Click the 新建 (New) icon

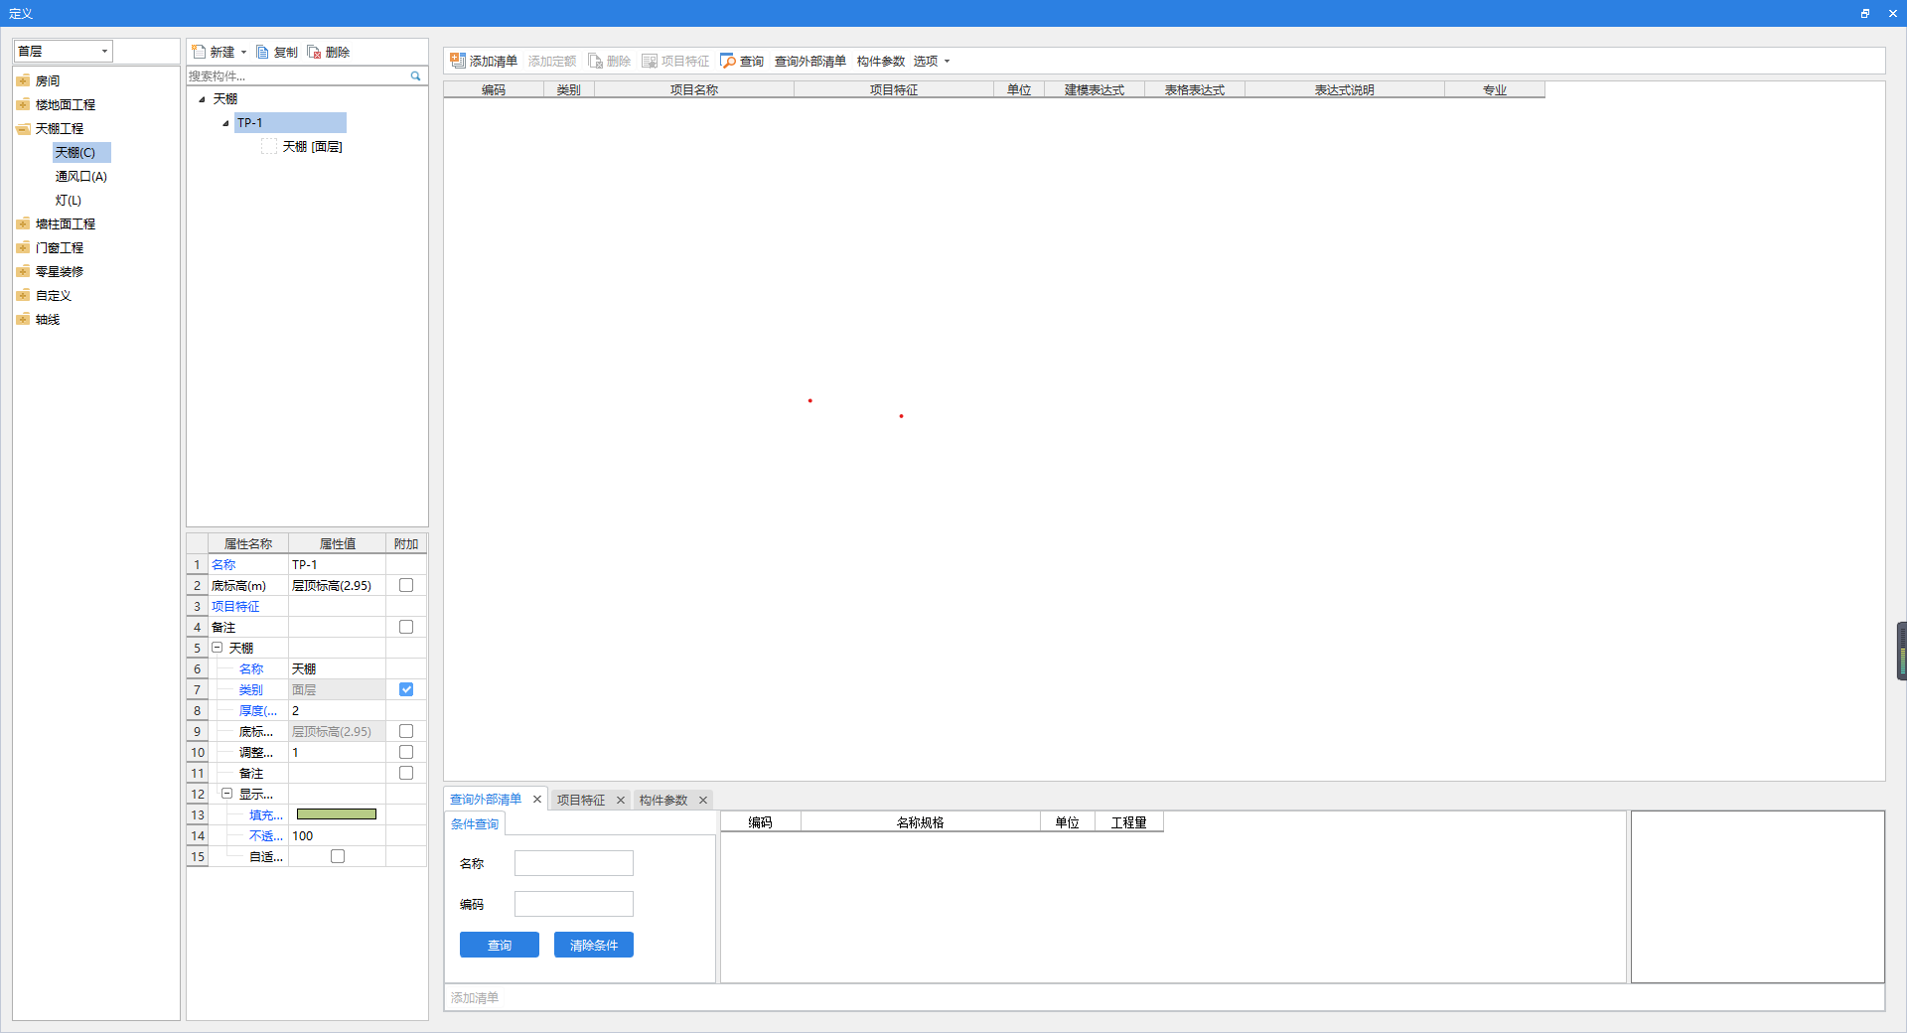coord(199,52)
